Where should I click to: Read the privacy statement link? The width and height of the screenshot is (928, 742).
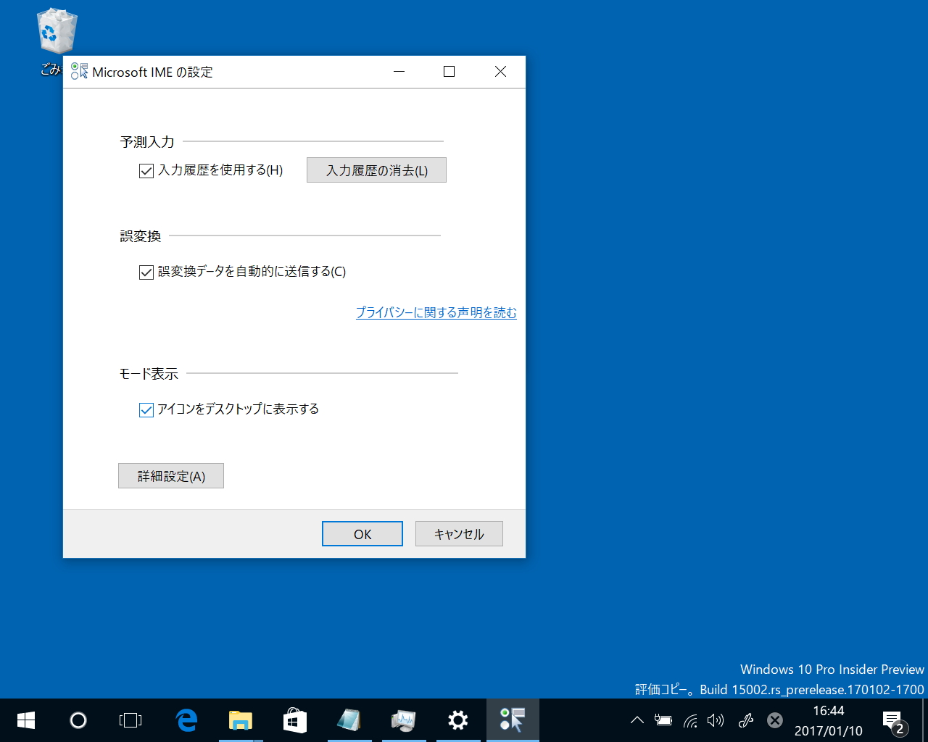click(x=436, y=312)
